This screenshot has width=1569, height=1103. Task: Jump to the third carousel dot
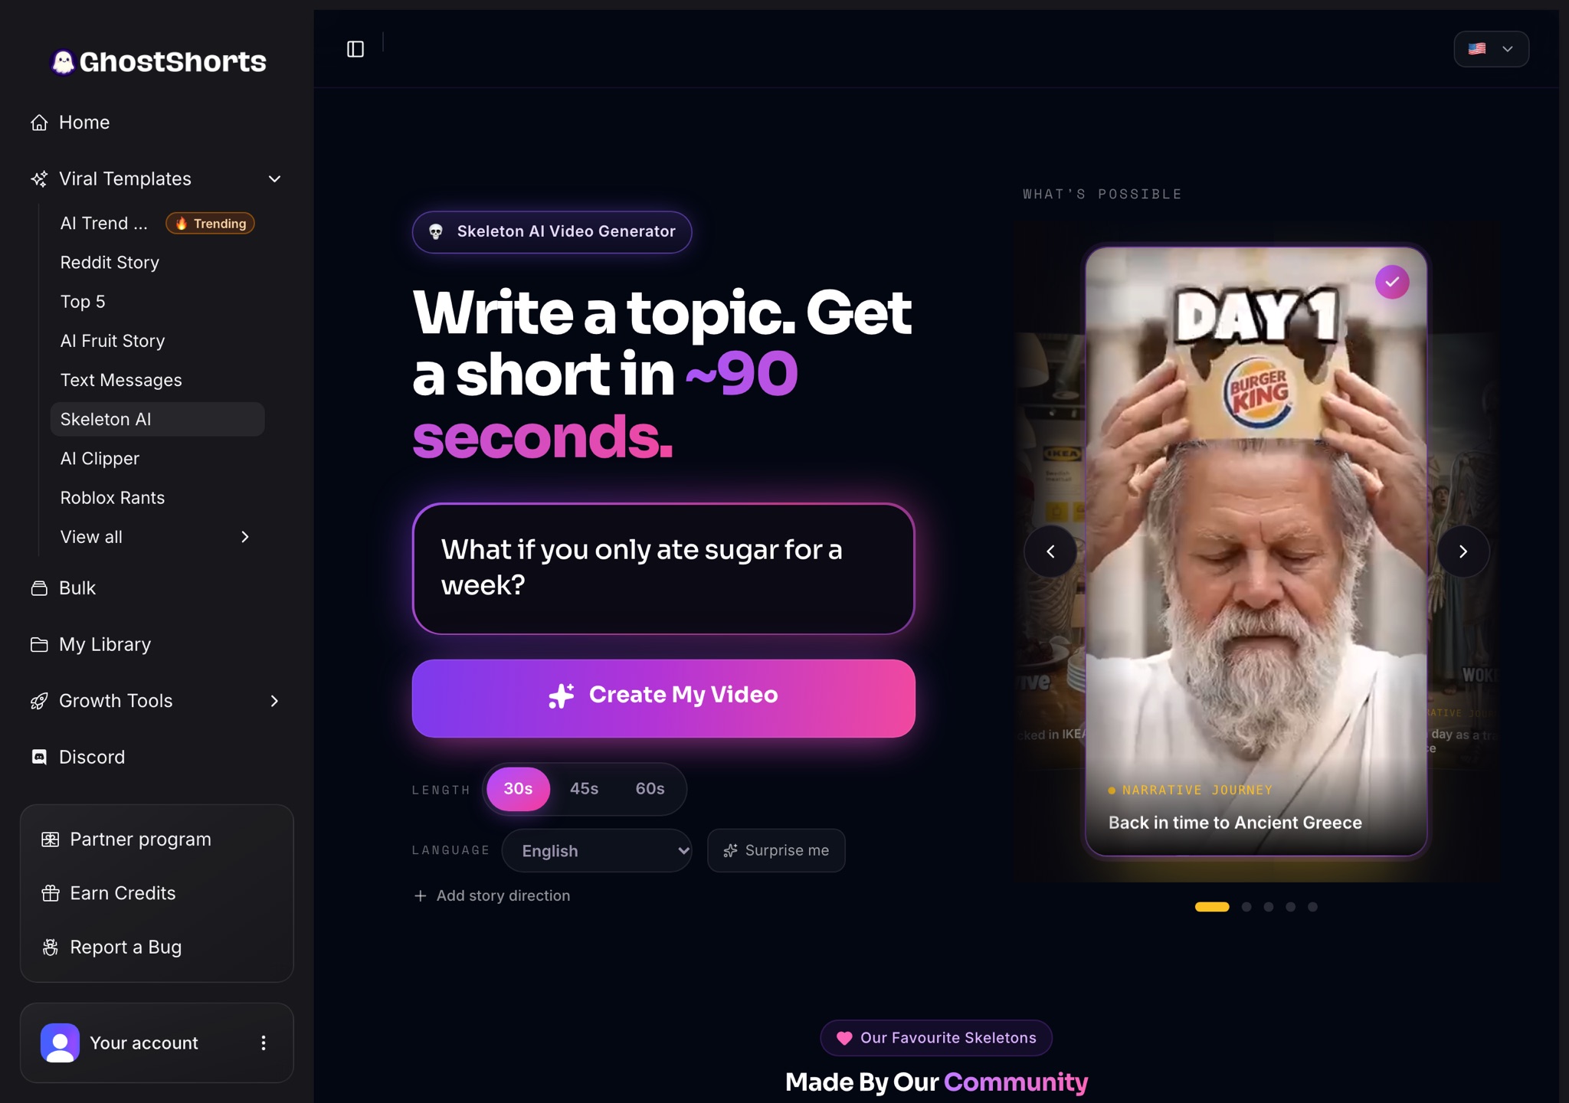1269,907
